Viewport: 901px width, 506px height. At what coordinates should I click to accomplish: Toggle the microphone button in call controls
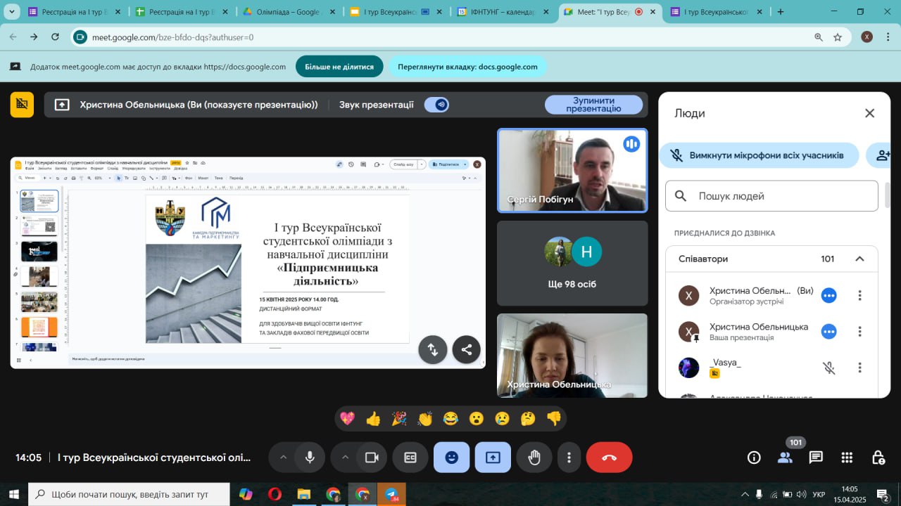(x=309, y=458)
